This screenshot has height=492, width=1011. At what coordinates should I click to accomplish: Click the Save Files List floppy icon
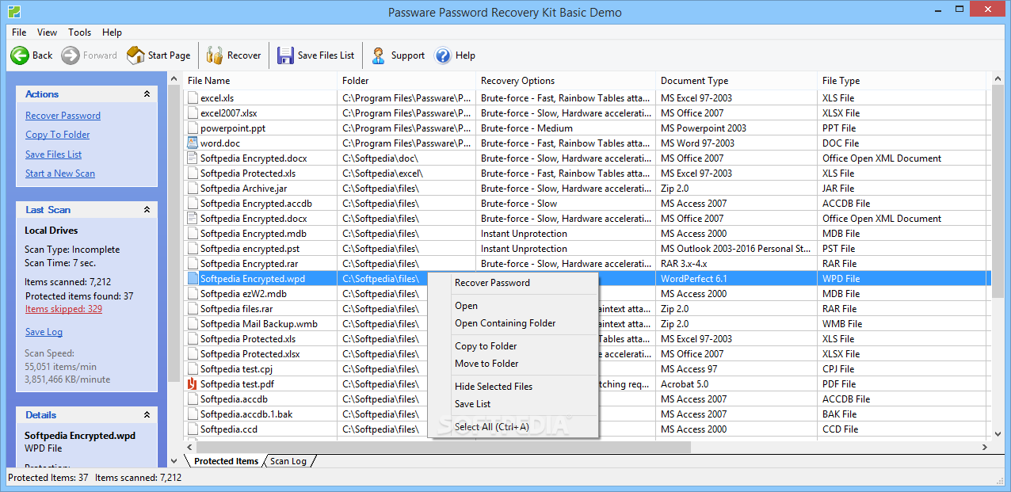285,55
